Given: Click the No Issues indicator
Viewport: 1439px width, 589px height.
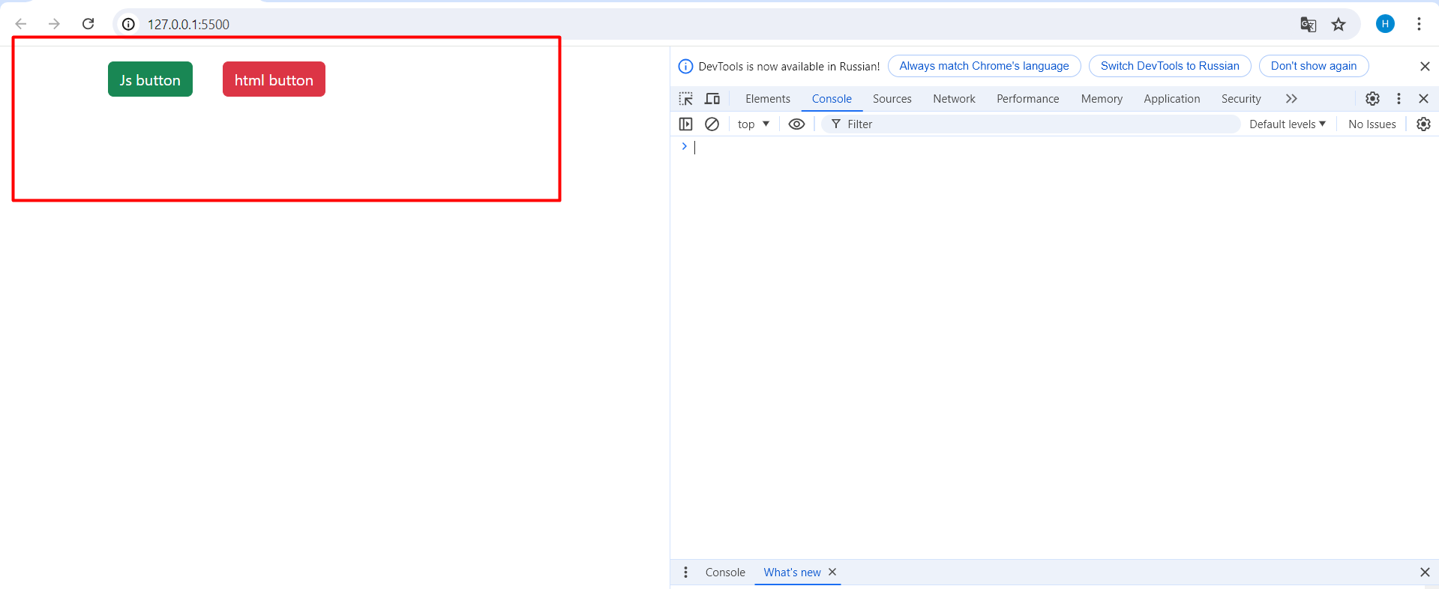Looking at the screenshot, I should coord(1372,124).
